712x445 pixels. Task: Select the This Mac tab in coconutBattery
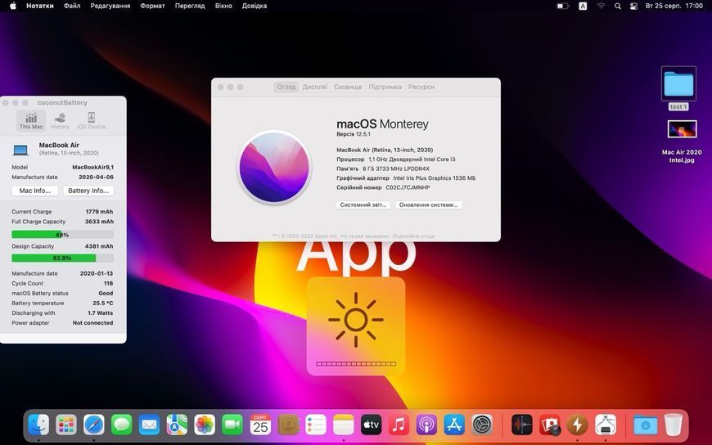click(x=31, y=121)
